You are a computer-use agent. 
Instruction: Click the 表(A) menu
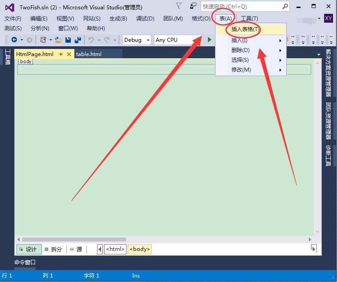pyautogui.click(x=225, y=19)
